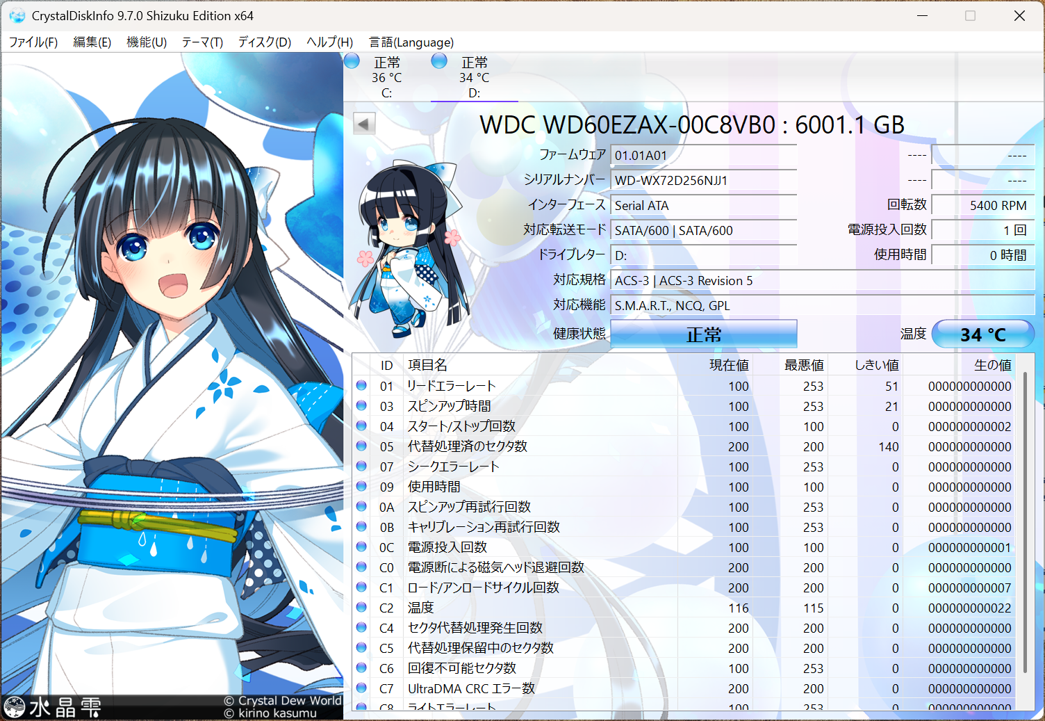Click the ACS-3 Revision 5 standard field
1045x721 pixels.
point(823,280)
